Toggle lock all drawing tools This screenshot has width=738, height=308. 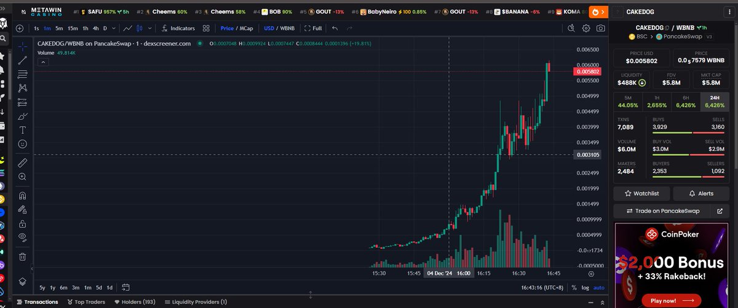pos(23,224)
